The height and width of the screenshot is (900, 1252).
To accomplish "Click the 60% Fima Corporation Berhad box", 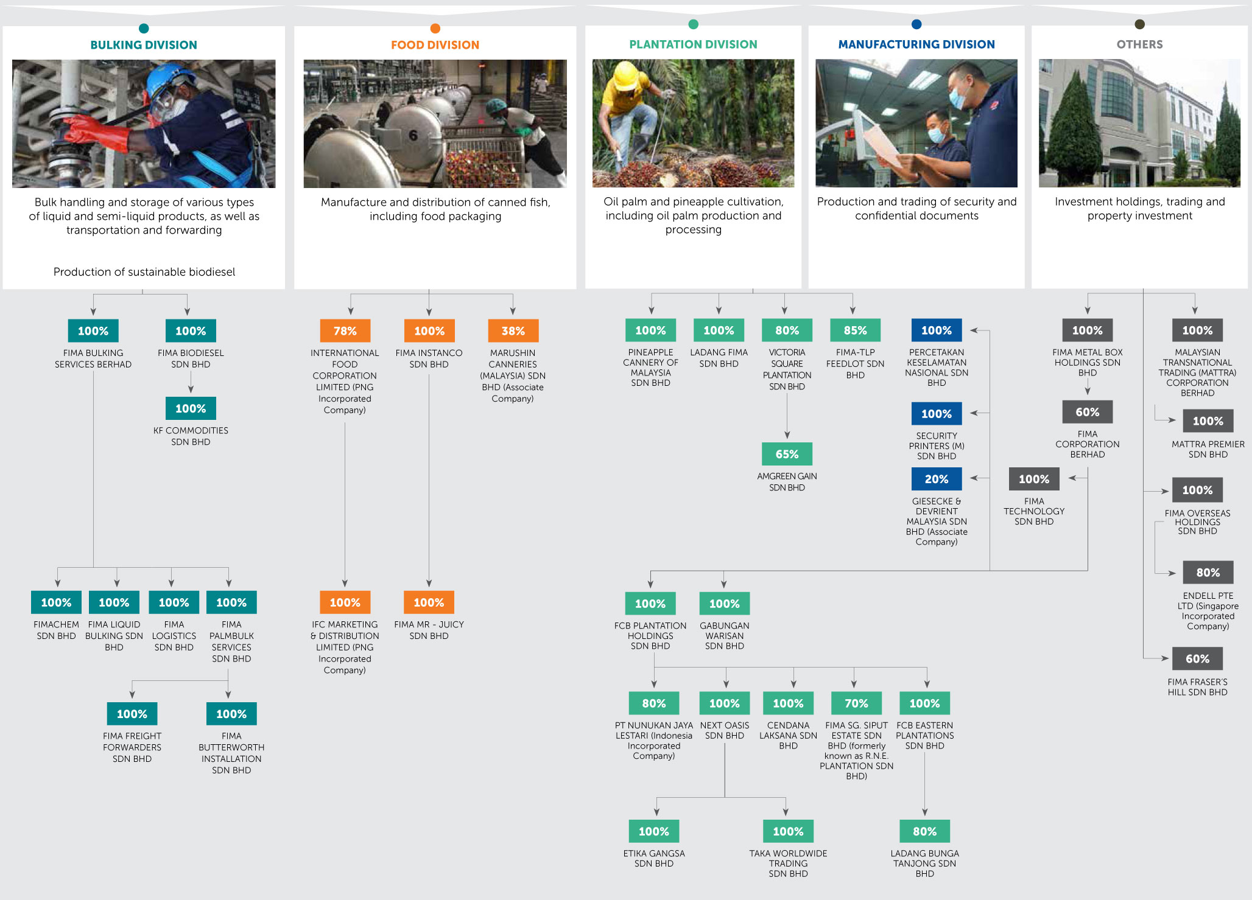I will coord(1087,412).
